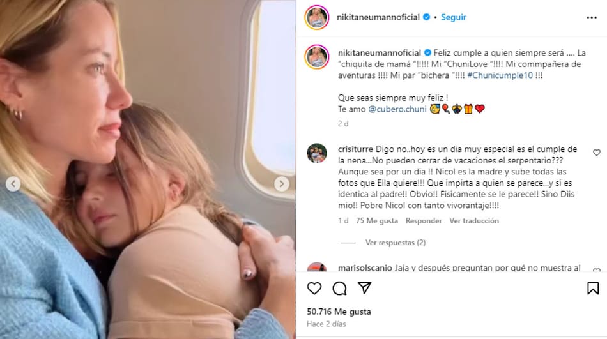The width and height of the screenshot is (607, 339).
Task: Click Responder under crisiturre's comment
Action: tap(424, 221)
